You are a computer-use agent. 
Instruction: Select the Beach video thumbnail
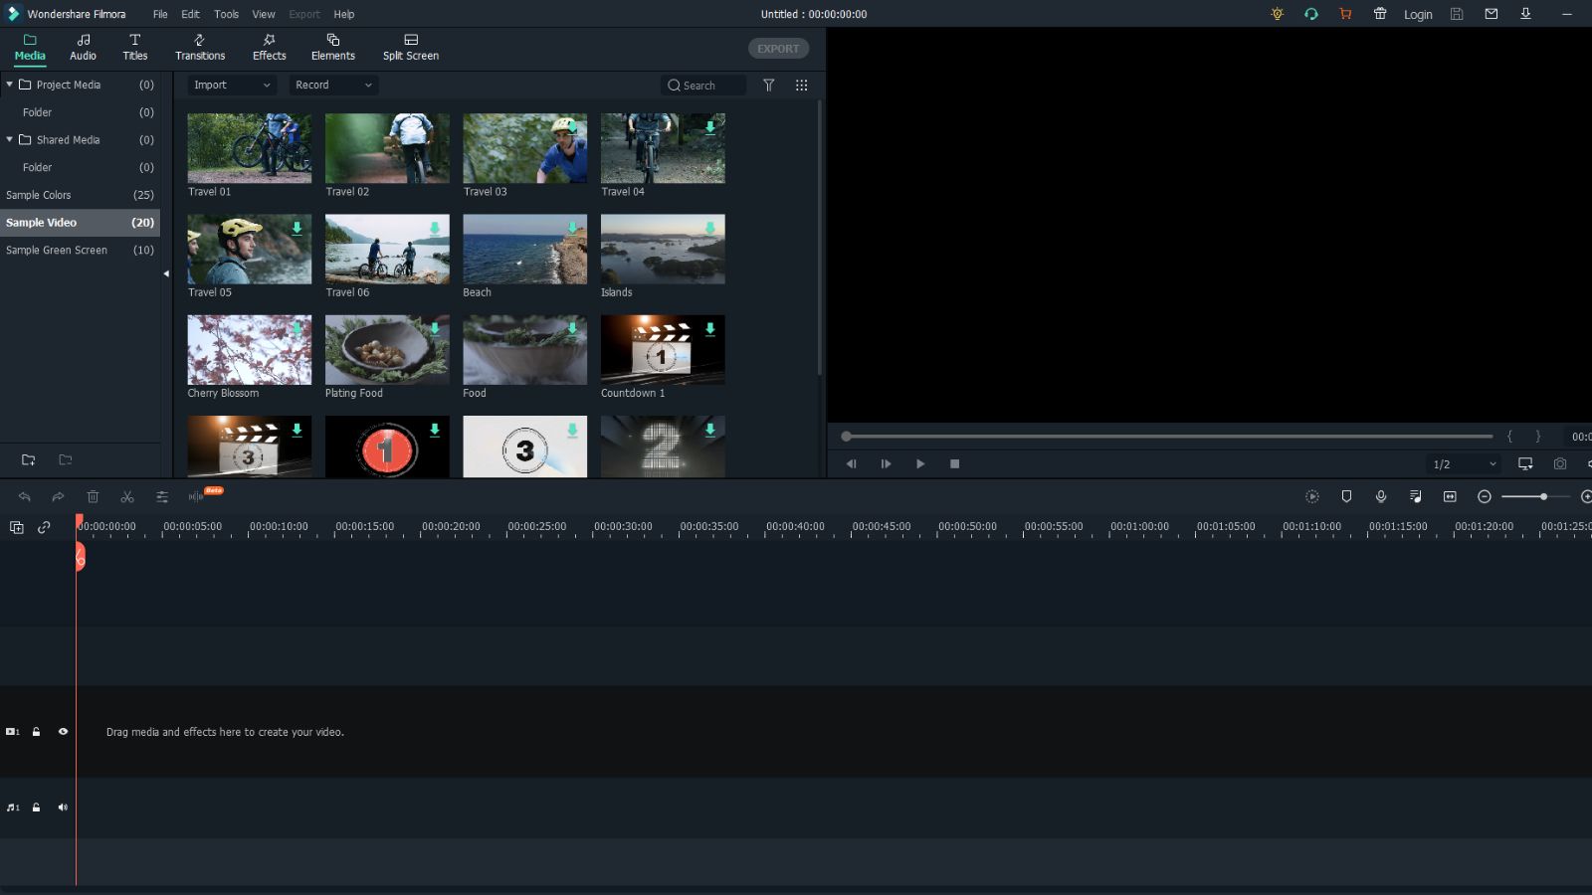pos(524,249)
